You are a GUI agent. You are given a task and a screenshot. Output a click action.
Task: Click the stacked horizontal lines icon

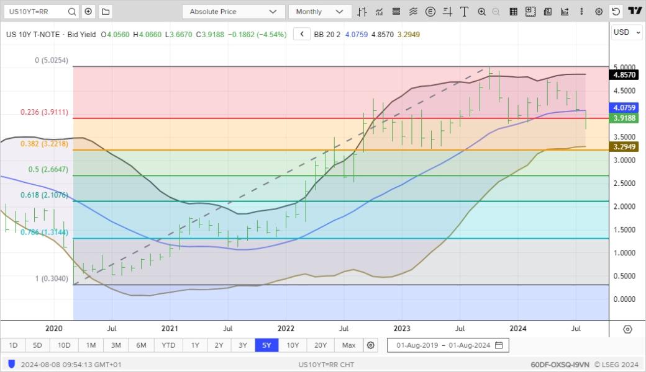pyautogui.click(x=396, y=12)
